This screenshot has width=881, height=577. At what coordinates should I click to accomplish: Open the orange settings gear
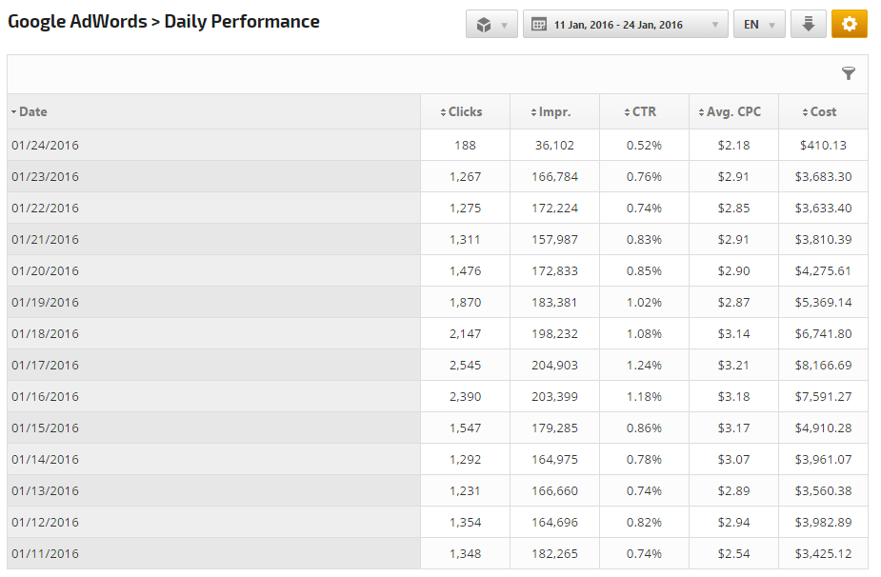(849, 25)
